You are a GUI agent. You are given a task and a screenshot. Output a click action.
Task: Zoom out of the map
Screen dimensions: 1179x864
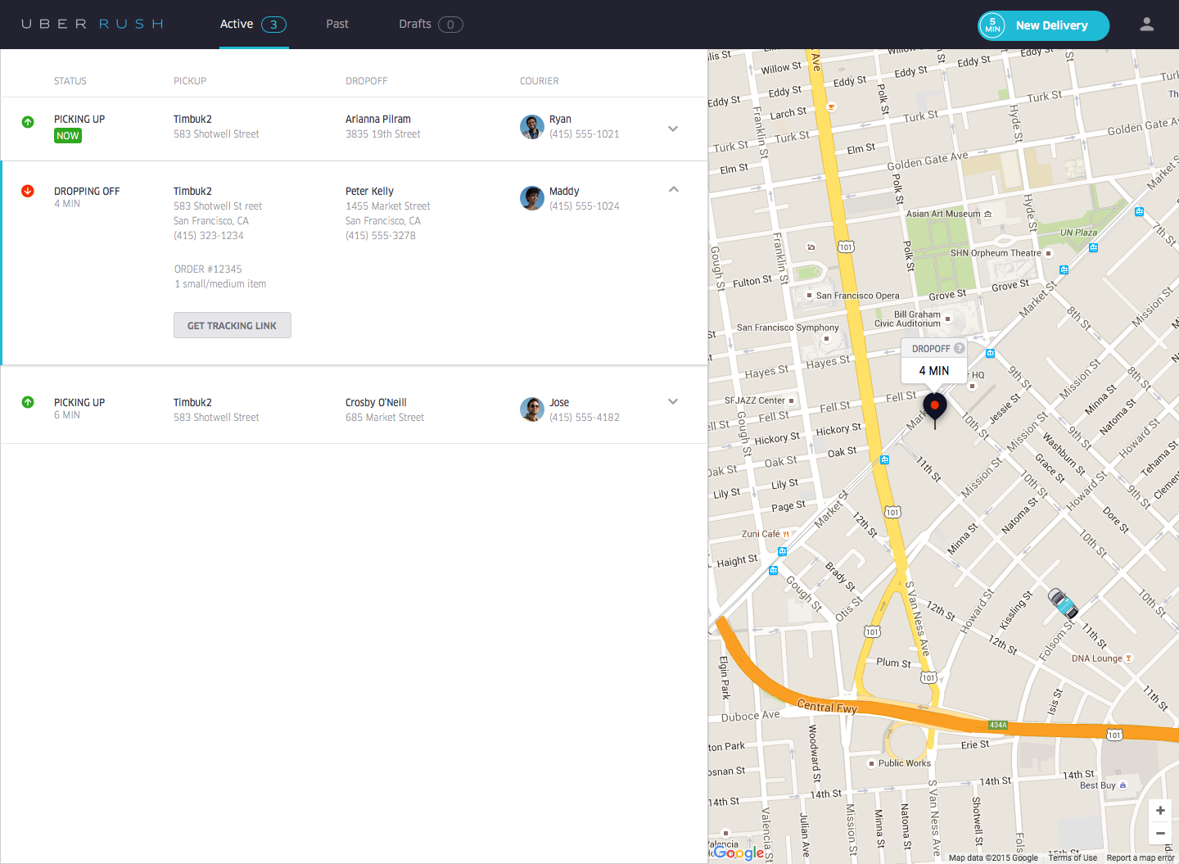(1160, 833)
